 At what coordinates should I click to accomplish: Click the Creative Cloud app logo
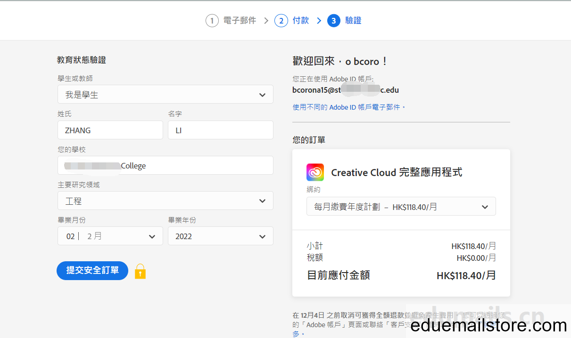[x=315, y=172]
